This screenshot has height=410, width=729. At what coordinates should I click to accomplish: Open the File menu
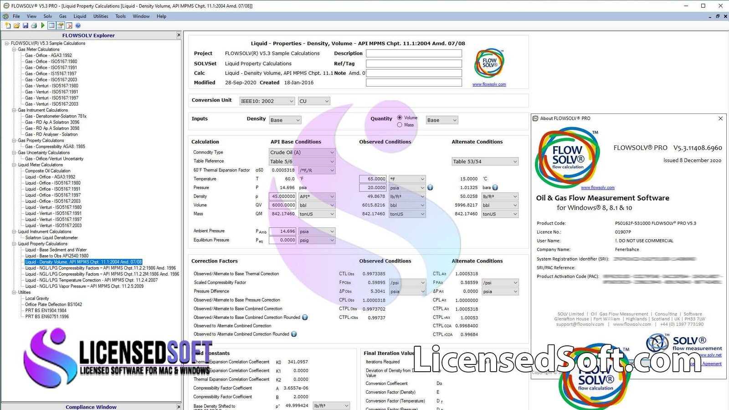point(16,16)
